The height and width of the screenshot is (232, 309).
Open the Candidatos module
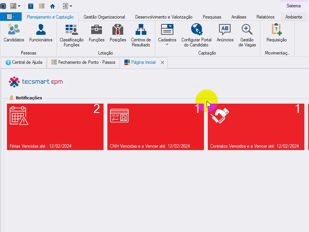14,33
